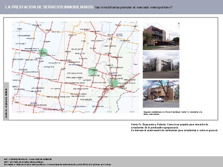Click the subtitle 'las inmobiliarias piensan el mercado metropolitano?'
The height and width of the screenshot is (167, 223).
tap(134, 7)
